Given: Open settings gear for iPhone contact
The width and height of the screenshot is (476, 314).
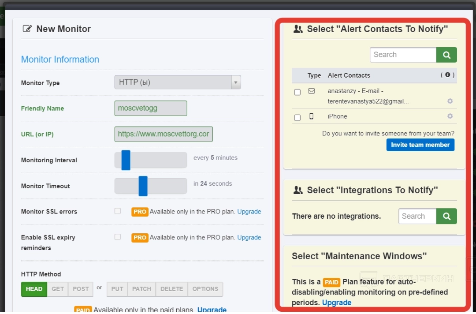Looking at the screenshot, I should (x=450, y=116).
